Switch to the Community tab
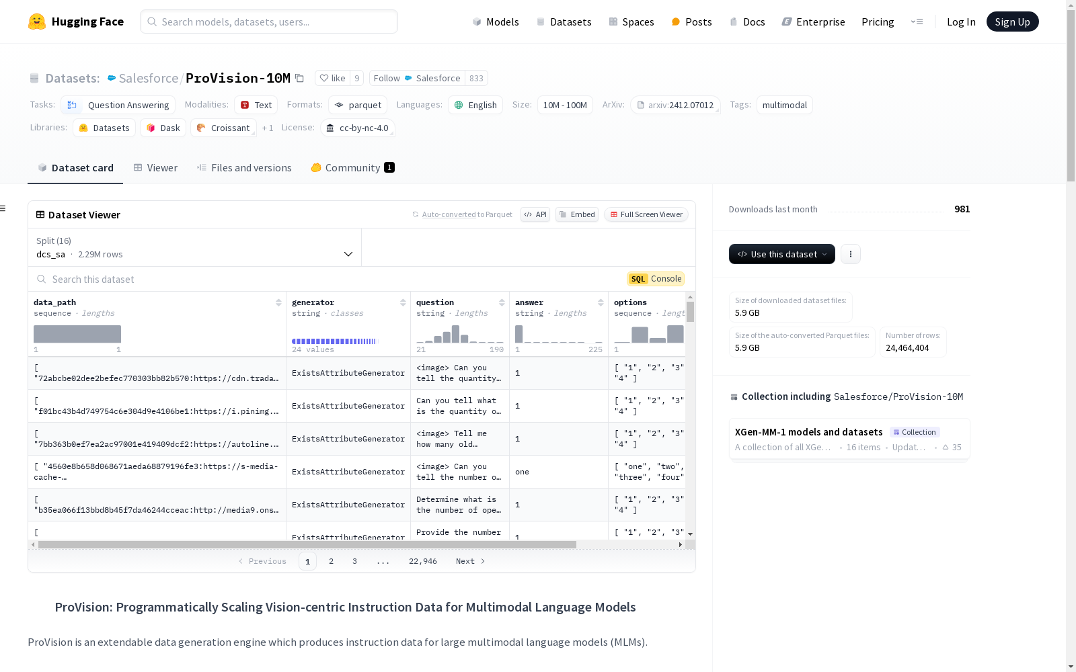 coord(352,168)
